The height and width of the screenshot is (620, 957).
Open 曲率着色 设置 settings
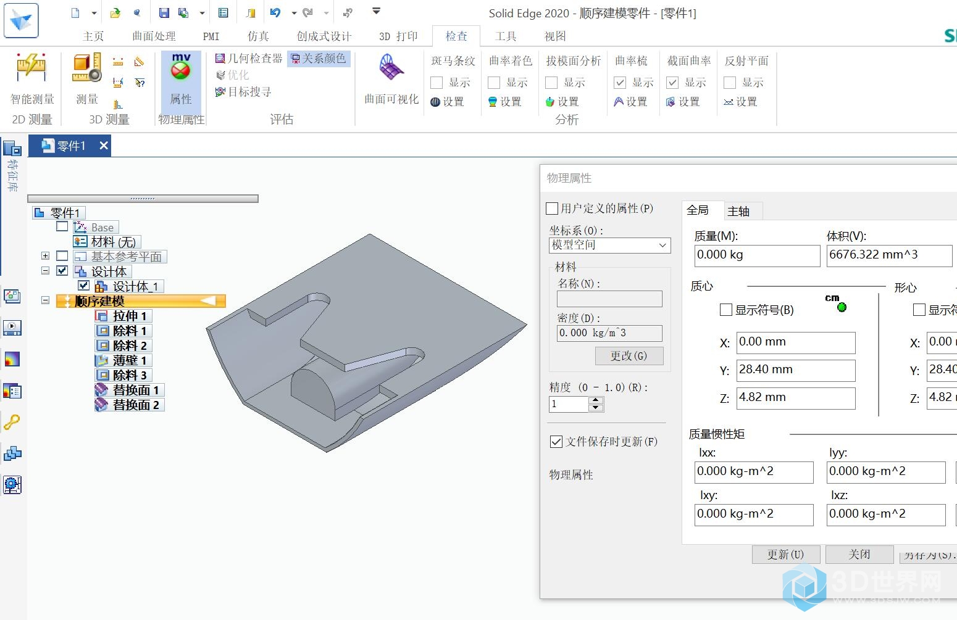coord(504,102)
